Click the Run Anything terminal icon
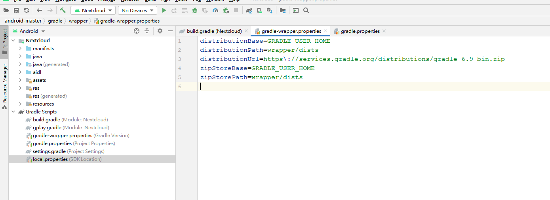This screenshot has height=200, width=550. pos(296,11)
